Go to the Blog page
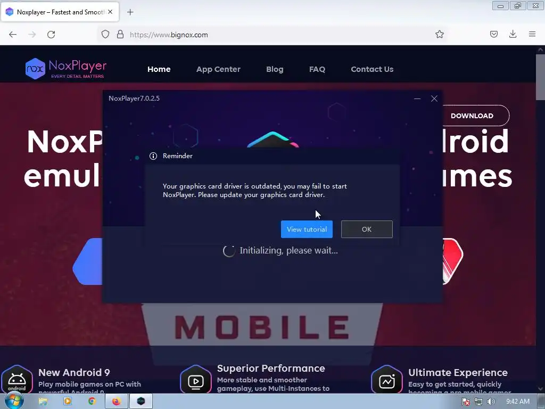 (x=275, y=69)
